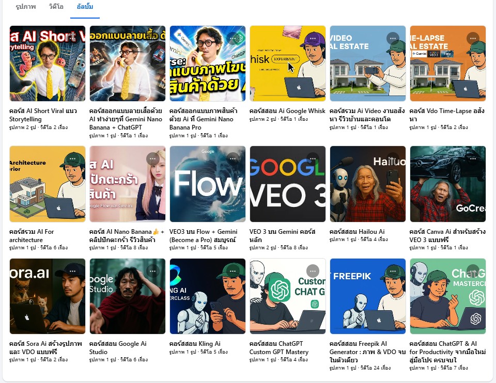Click the Hailuo album cover with old man

(367, 184)
